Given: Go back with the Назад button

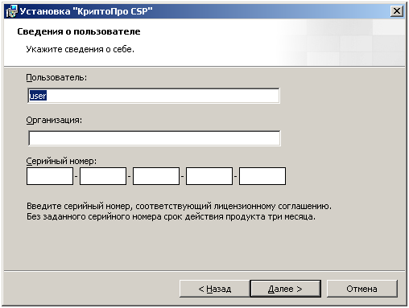Looking at the screenshot, I should coord(215,289).
